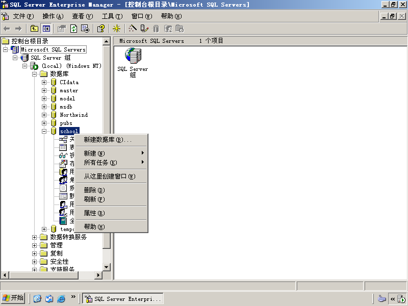Click the tables icon under school
408x306 pixels.
(x=63, y=147)
